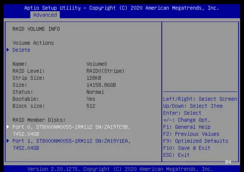244x172 pixels.
Task: Expand arrow next to Port 1 disk
Action: coord(8,141)
